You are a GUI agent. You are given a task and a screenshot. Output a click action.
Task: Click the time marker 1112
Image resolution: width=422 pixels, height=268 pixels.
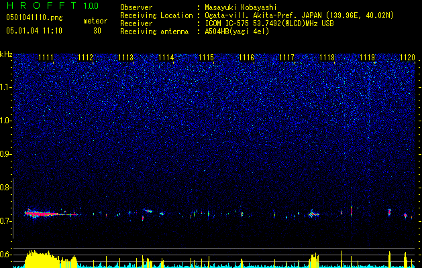pos(86,57)
